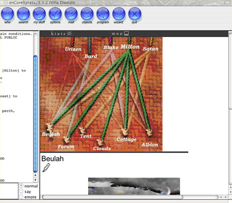232x203 pixels.
Task: Open the map tab in header bar
Action: [x=120, y=33]
